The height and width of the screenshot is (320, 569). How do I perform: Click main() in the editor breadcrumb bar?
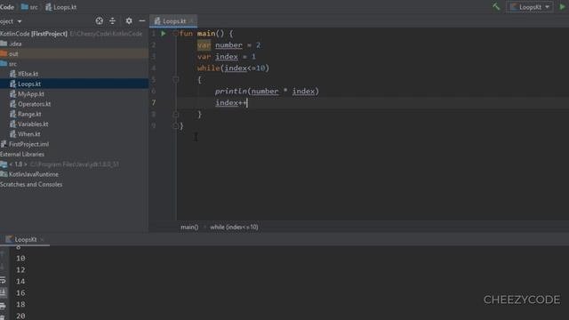[x=189, y=228]
